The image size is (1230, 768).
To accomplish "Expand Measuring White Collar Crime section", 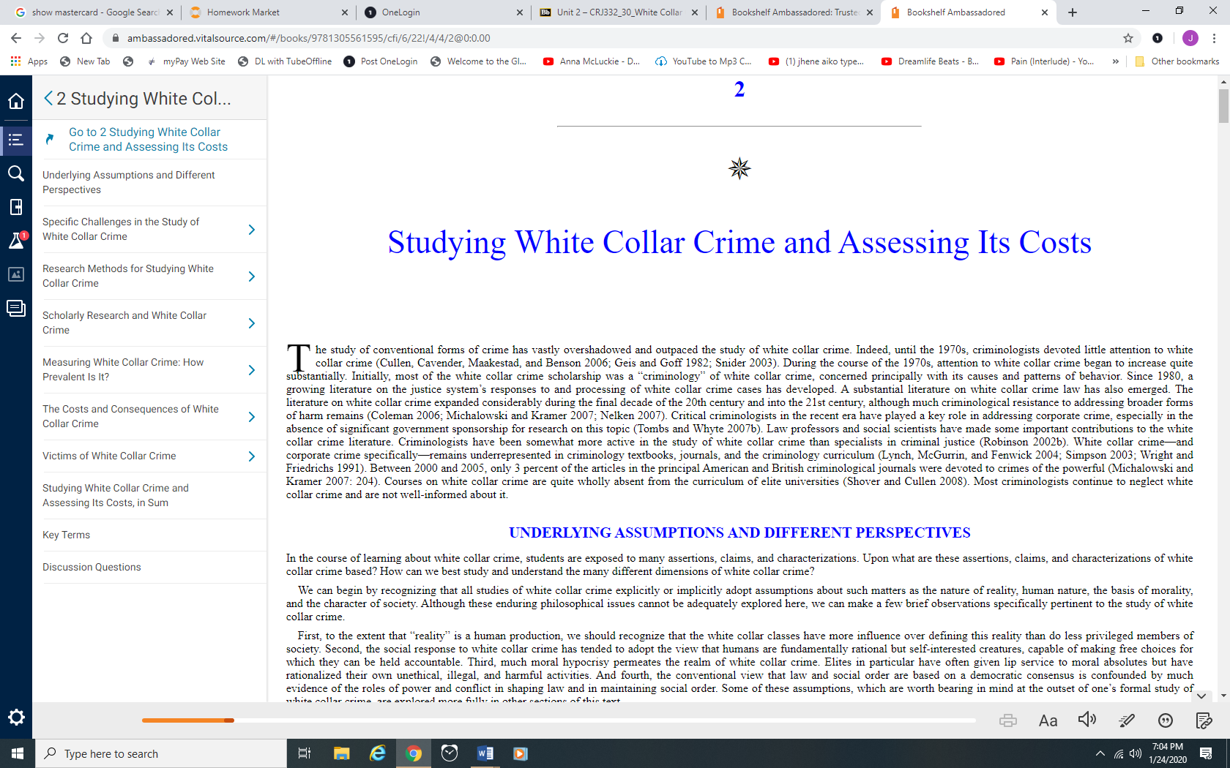I will [251, 370].
